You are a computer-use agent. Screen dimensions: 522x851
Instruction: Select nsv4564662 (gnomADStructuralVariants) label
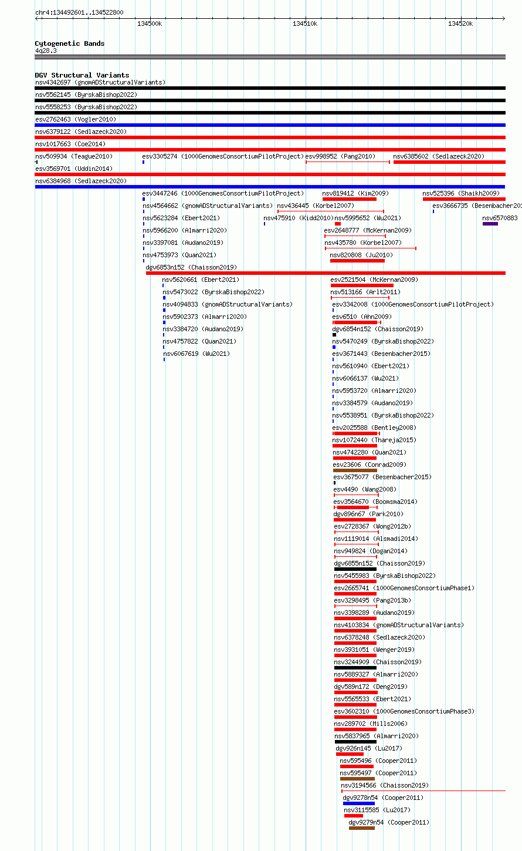208,206
